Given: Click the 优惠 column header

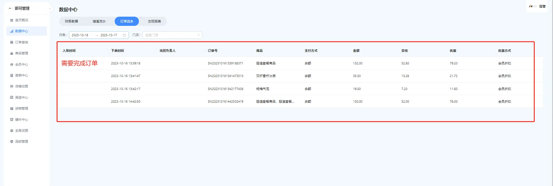Looking at the screenshot, I should [453, 51].
